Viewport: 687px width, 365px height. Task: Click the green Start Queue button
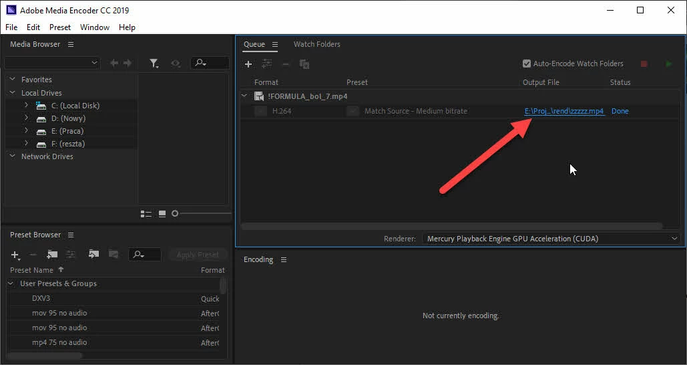[668, 64]
